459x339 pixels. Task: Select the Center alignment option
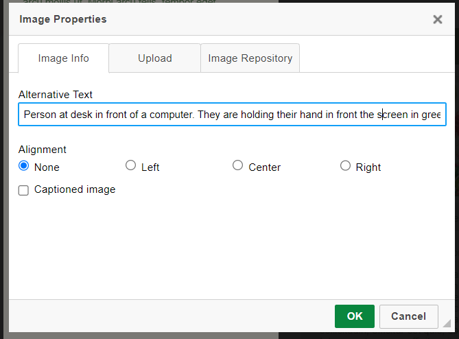click(x=237, y=165)
